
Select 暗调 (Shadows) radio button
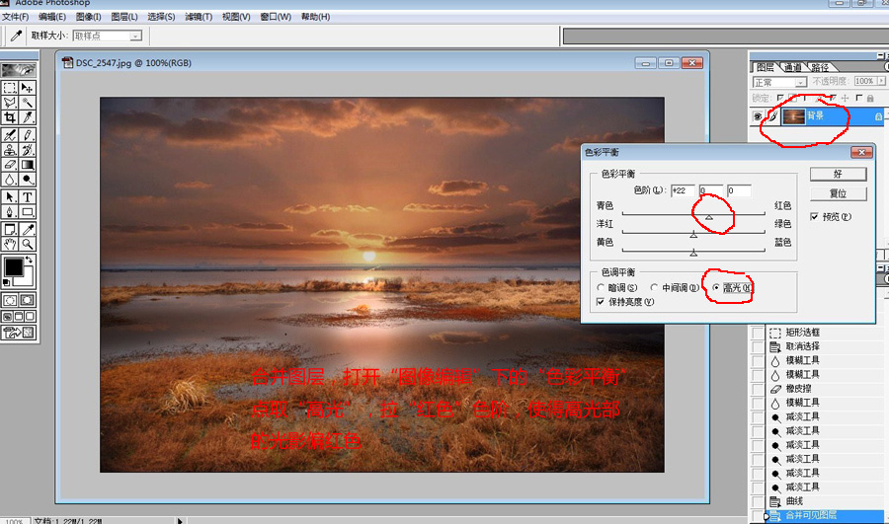(x=601, y=288)
